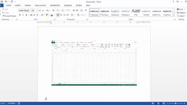
Task: Click the Text Effects glowing A icon
Action: click(42, 15)
